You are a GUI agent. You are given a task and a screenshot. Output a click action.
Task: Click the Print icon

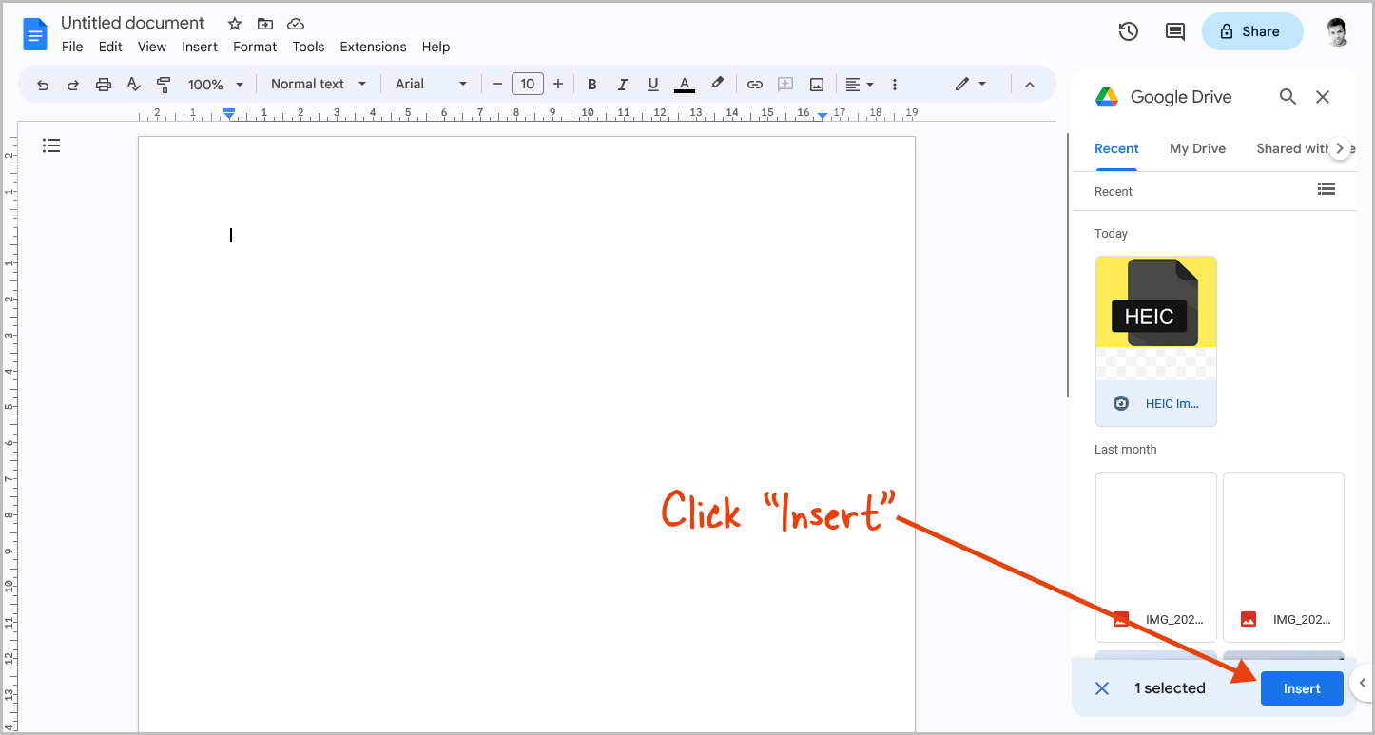pos(103,84)
